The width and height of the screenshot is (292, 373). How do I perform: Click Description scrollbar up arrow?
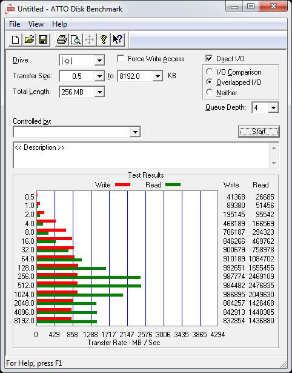point(274,148)
